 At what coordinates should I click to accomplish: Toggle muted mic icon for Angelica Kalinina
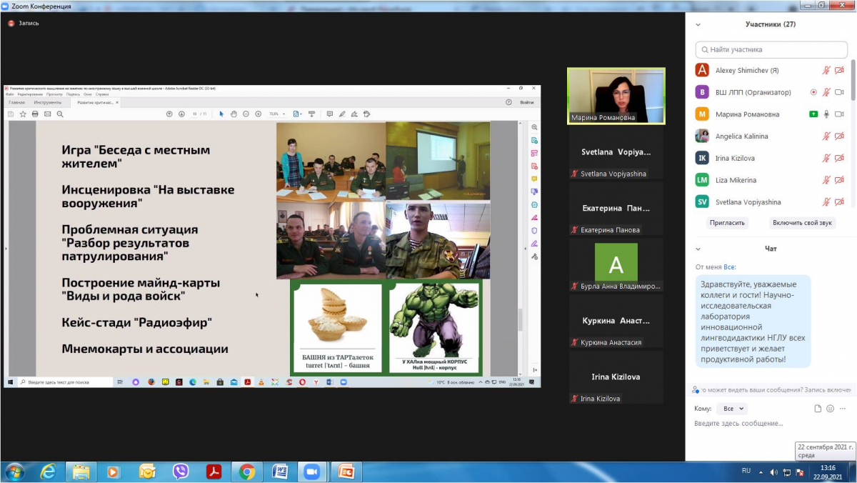point(826,136)
